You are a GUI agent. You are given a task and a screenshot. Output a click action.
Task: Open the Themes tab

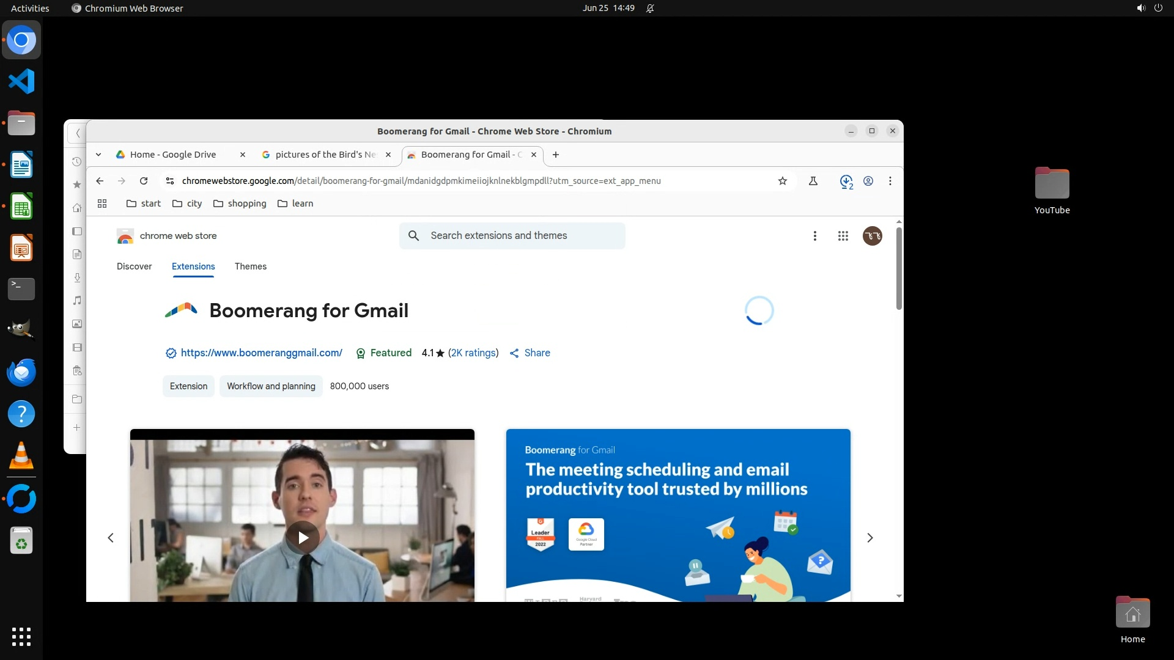[x=250, y=266]
